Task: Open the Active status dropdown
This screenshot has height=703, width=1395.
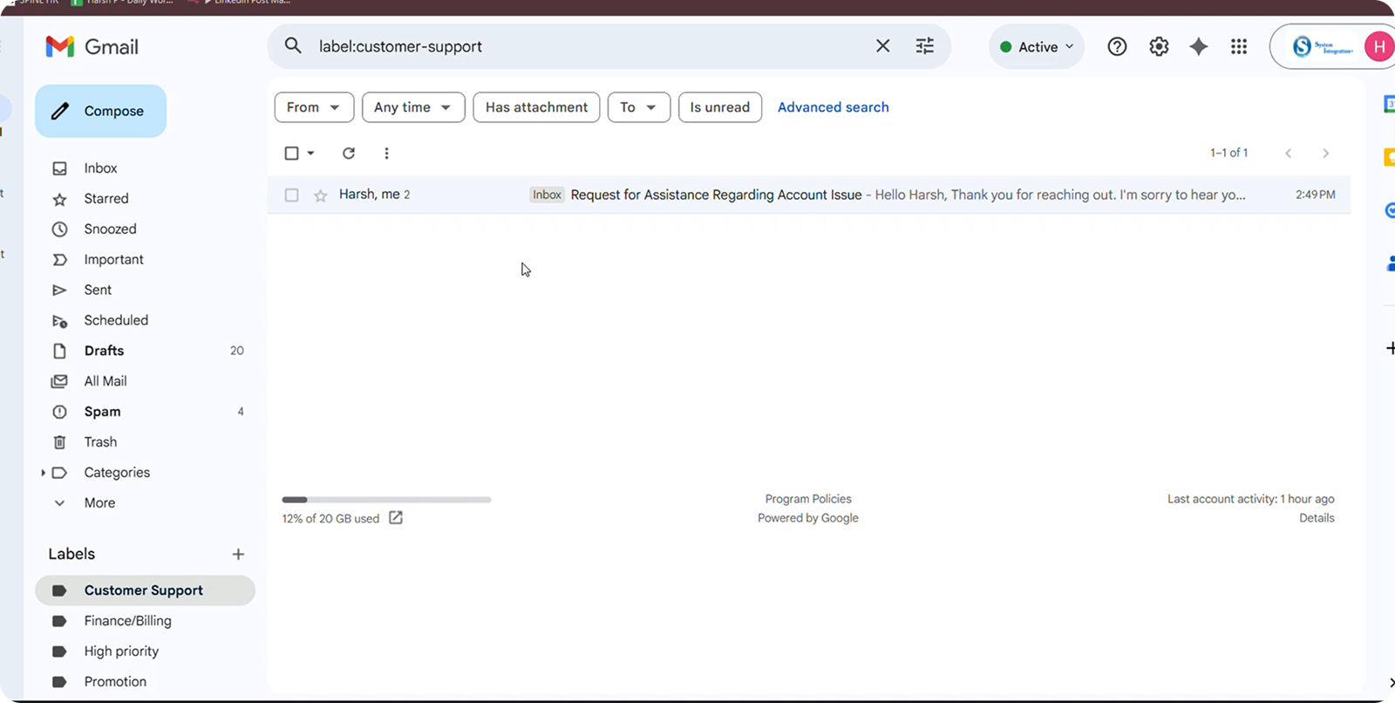Action: 1037,47
